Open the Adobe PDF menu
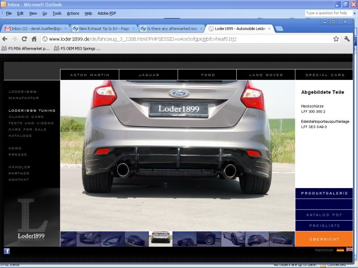Viewport: 358px width, 268px height. coord(107,13)
